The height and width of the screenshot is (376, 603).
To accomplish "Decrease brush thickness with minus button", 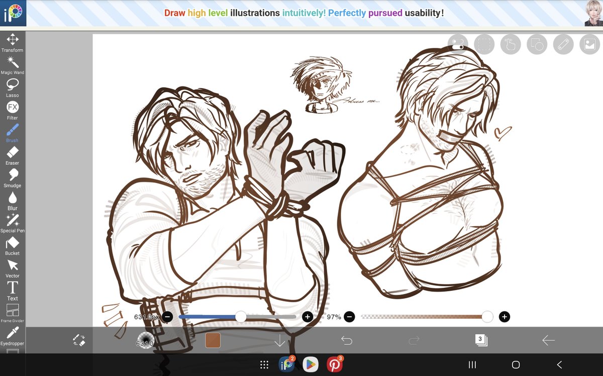I will (x=167, y=317).
